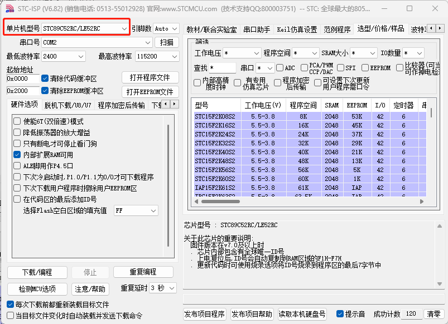Click the 注意/帮助 button

click(90, 289)
